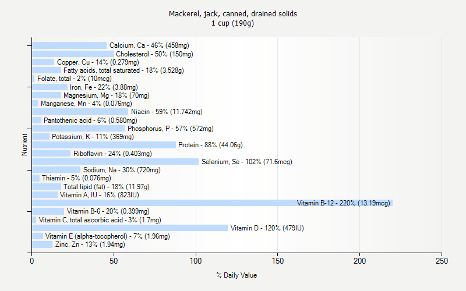Select the 'Riboflavin - 24% (0.403mg)' label
The height and width of the screenshot is (291, 466).
112,154
